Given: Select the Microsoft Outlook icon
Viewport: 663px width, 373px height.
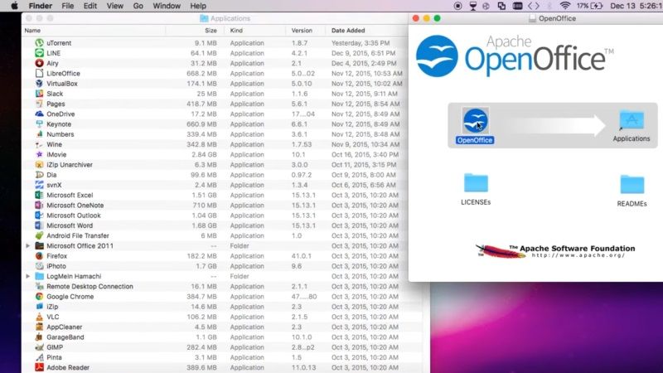Looking at the screenshot, I should [x=39, y=216].
